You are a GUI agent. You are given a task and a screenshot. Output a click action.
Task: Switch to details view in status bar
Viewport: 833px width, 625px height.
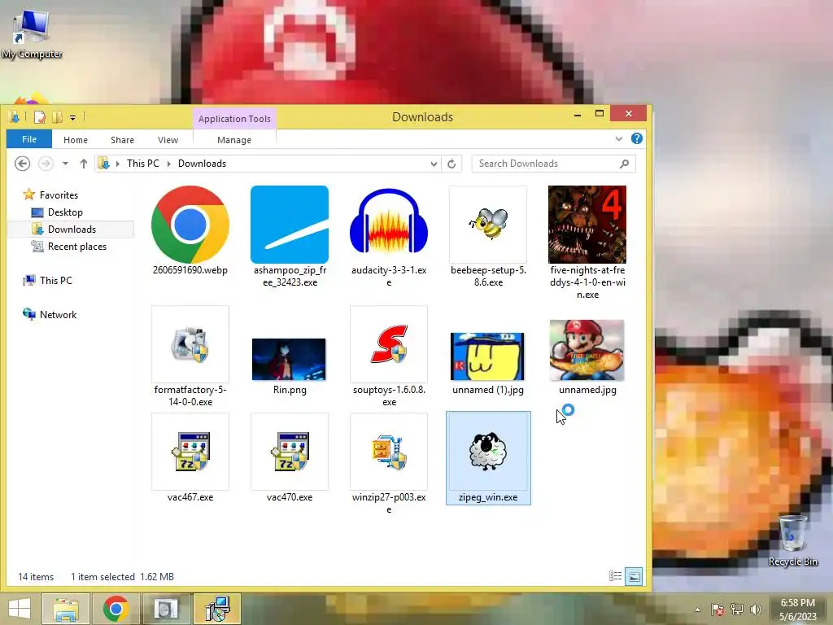615,576
